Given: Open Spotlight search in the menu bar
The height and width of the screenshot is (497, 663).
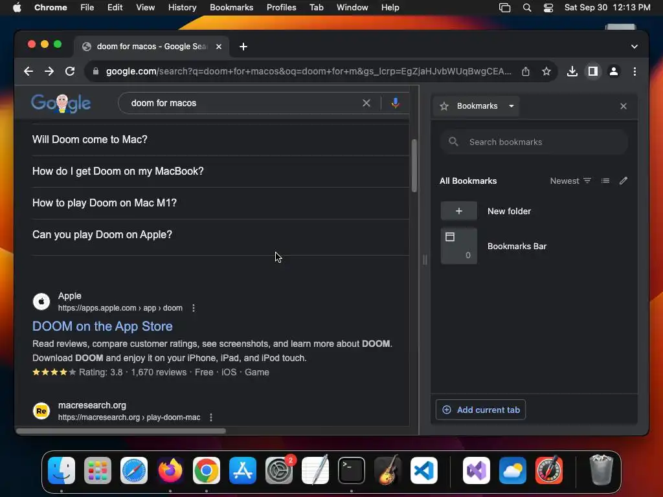Looking at the screenshot, I should (x=527, y=8).
